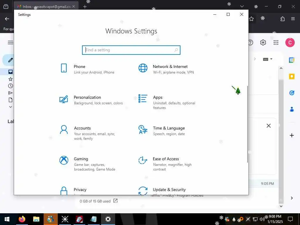Screen dimensions: 300x225
Task: Dismiss the Gmail card with X
Action: click(x=269, y=126)
